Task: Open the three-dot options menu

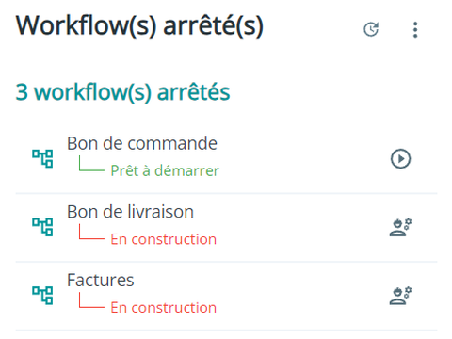Action: (x=415, y=30)
